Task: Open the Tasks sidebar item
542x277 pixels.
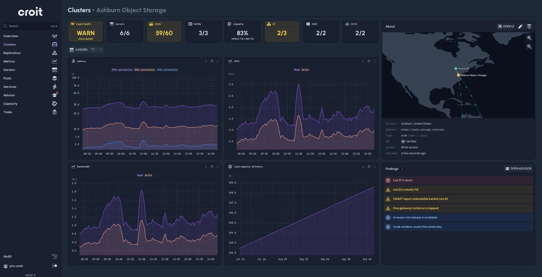Action: (x=30, y=112)
